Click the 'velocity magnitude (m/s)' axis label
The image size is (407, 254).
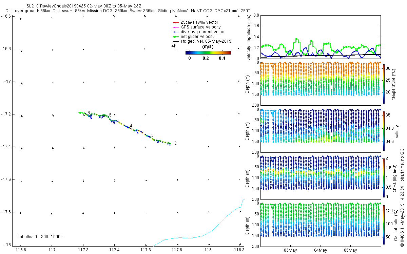pos(249,37)
